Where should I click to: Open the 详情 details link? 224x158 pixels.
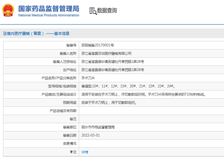tap(85, 152)
